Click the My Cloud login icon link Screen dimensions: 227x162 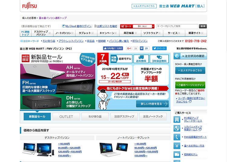77,26
